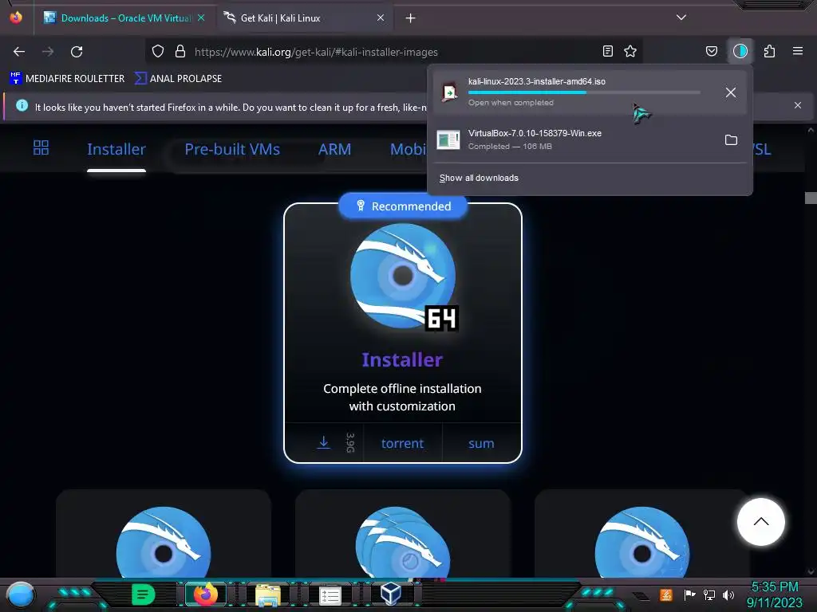Screen dimensions: 817x612
Task: Cancel the kali-linux ISO download
Action: pyautogui.click(x=731, y=92)
